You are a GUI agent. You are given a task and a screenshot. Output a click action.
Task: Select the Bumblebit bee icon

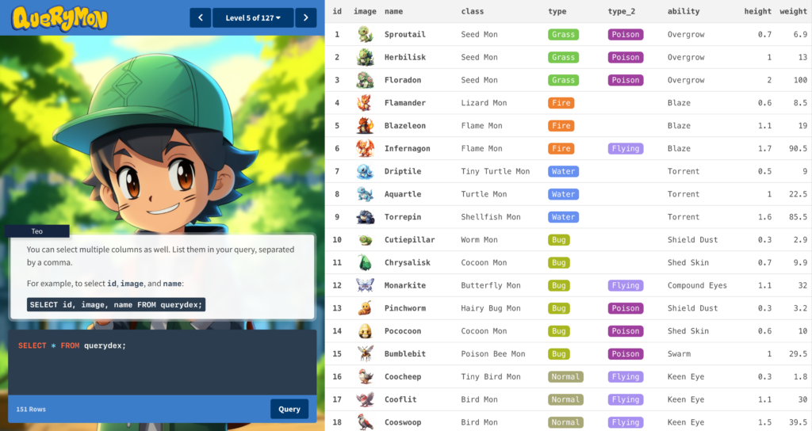pyautogui.click(x=365, y=353)
